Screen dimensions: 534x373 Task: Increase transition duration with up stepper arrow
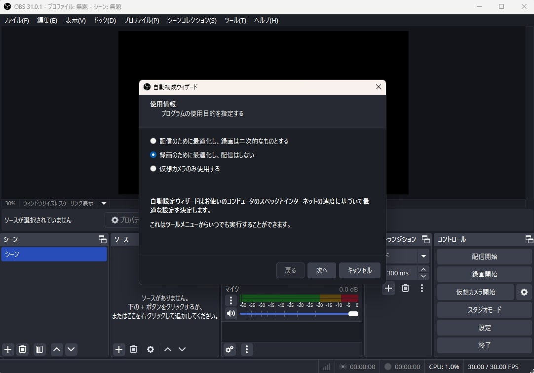(422, 269)
